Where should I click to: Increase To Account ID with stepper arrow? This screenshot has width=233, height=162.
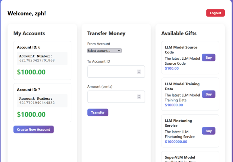[x=139, y=71]
